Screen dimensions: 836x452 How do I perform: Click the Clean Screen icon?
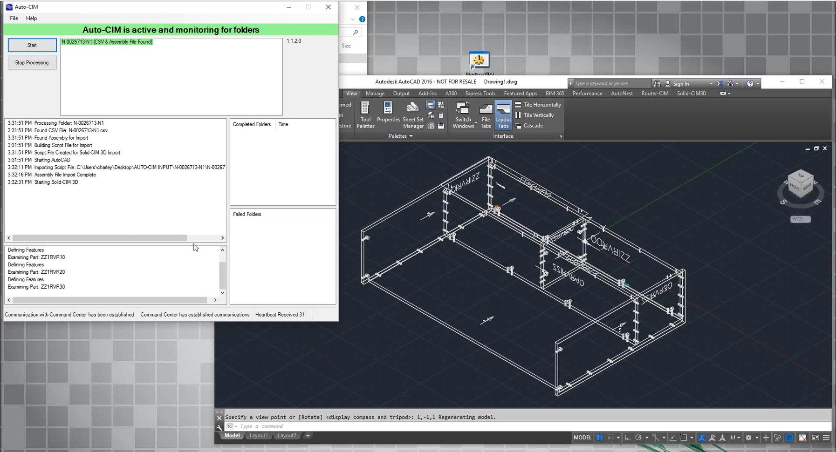pos(815,438)
